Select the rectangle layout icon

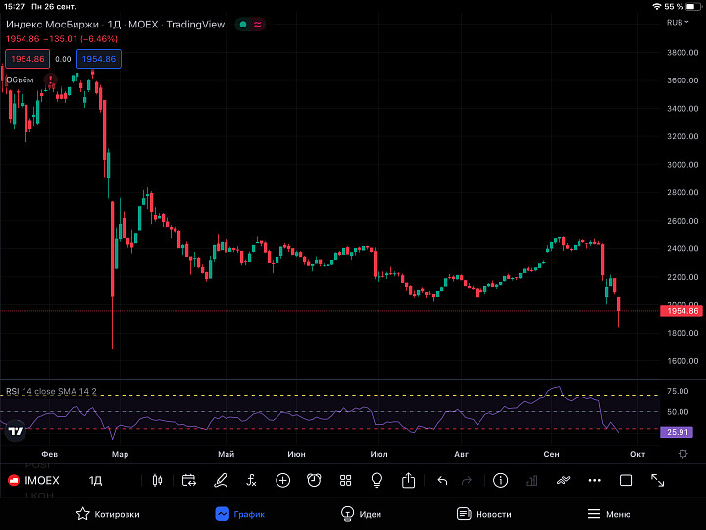[626, 480]
